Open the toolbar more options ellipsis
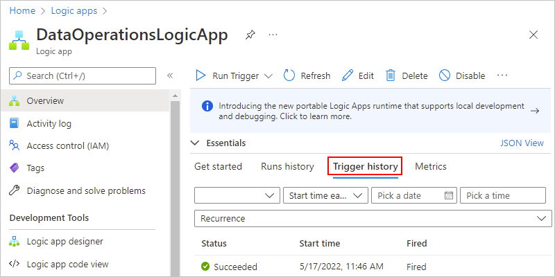 point(502,75)
